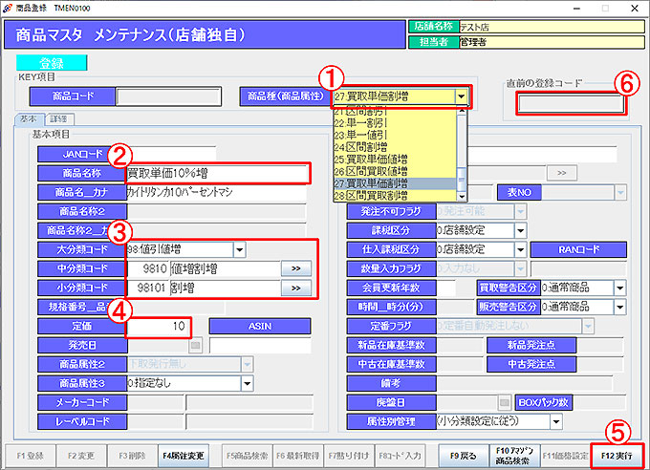
Task: Open the 廃盤日 calendar picker icon
Action: click(x=504, y=402)
